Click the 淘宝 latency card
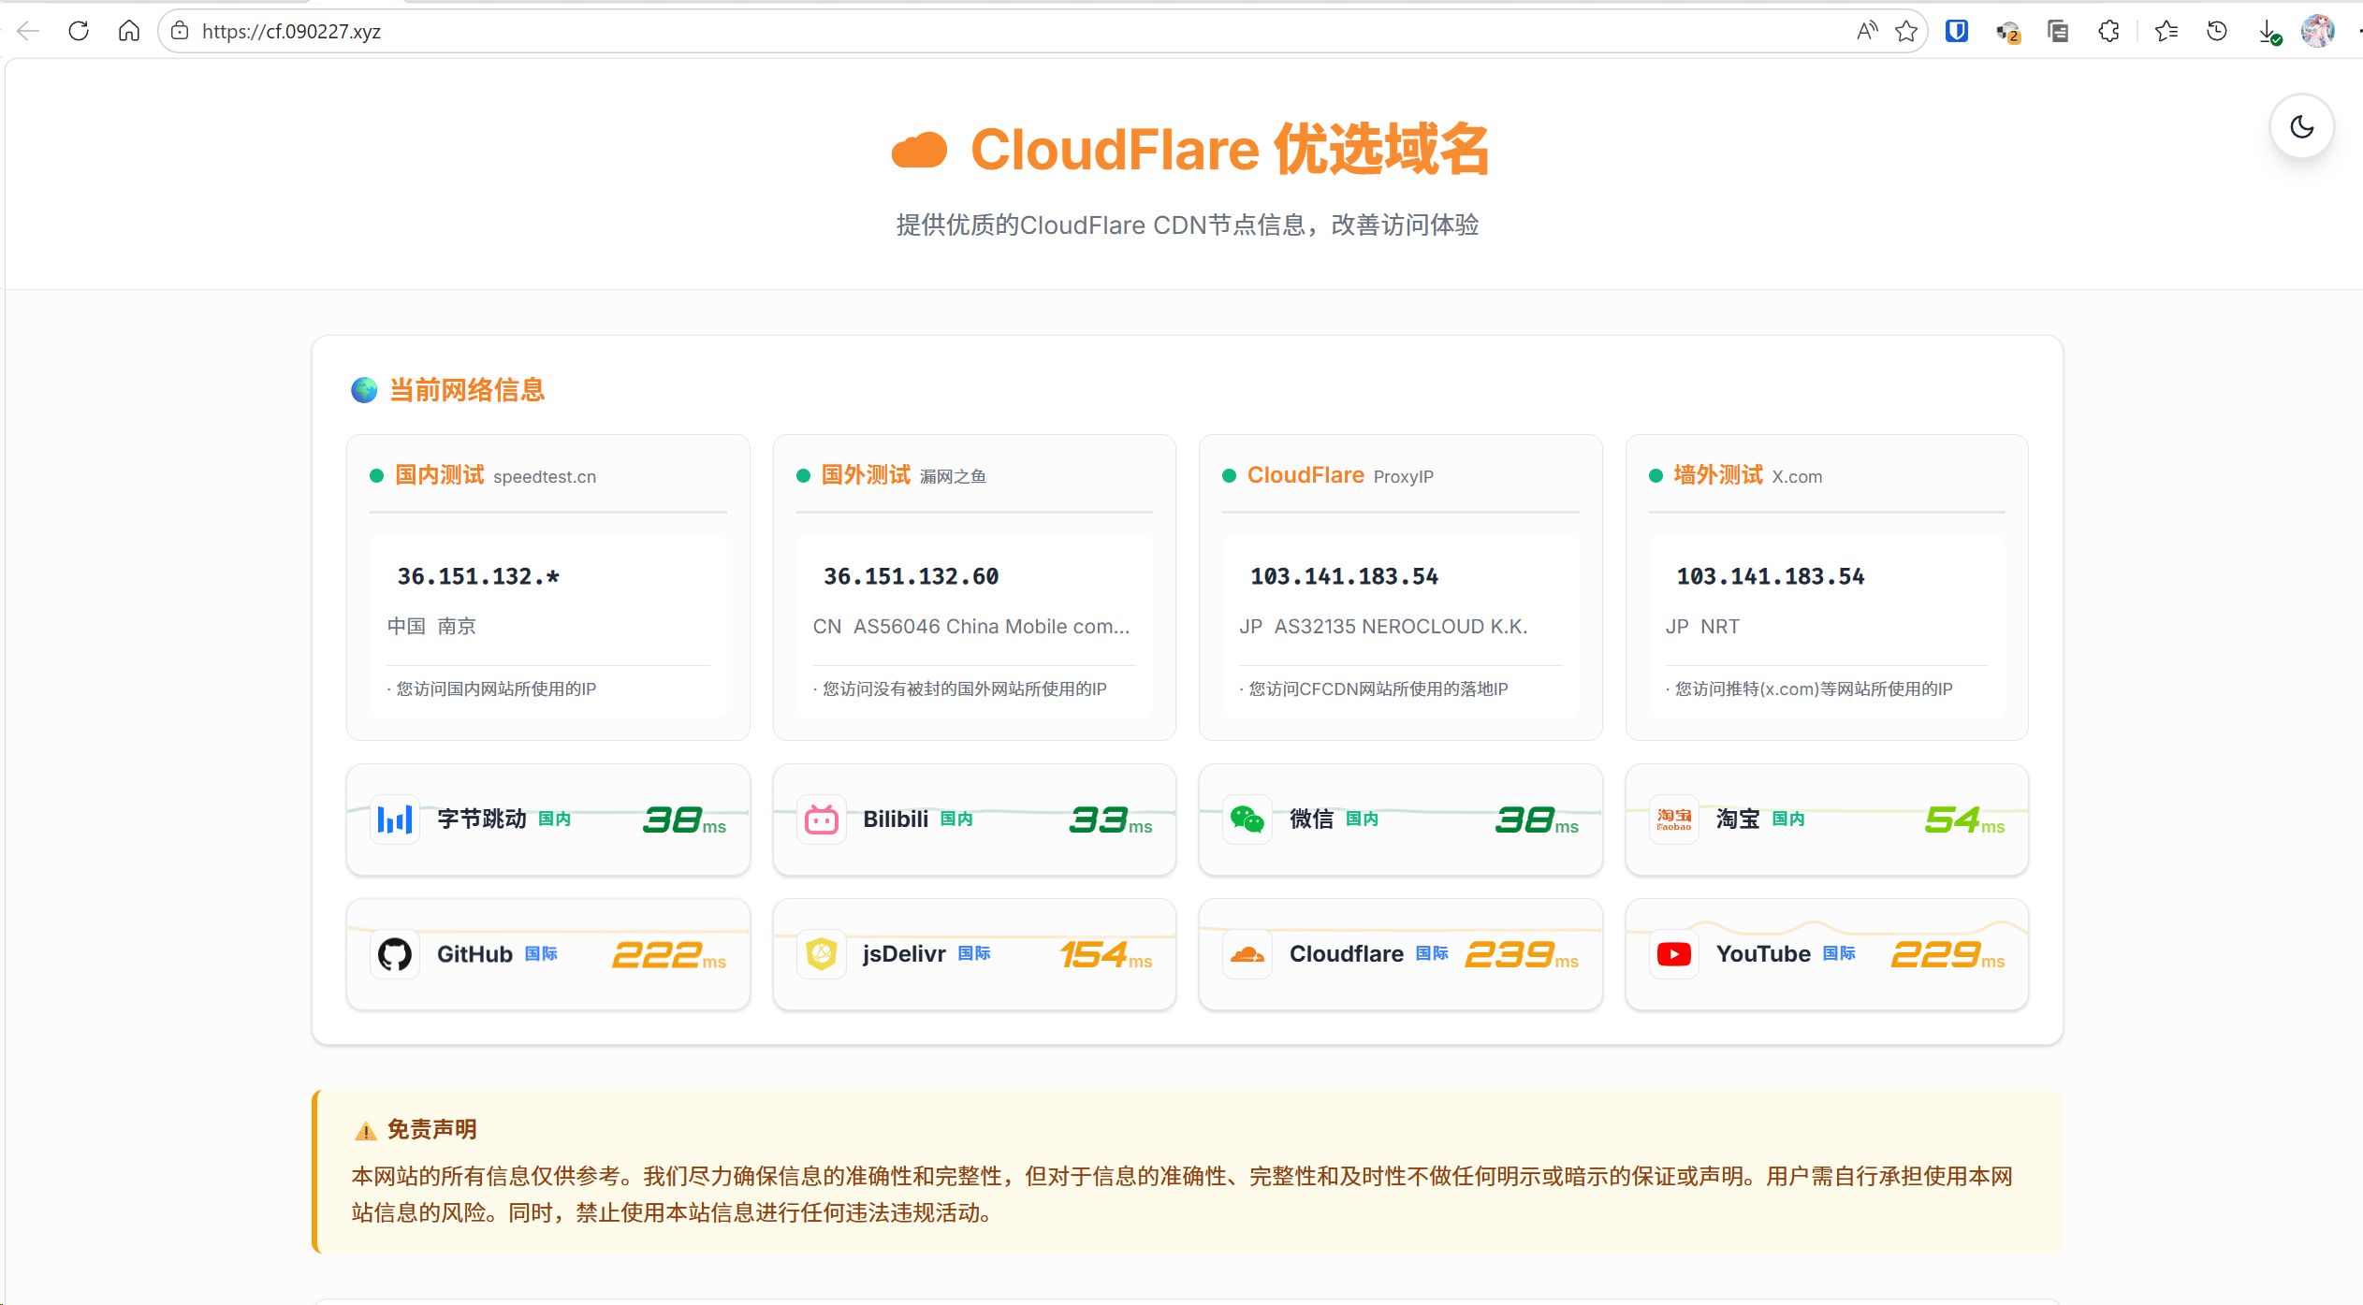This screenshot has height=1305, width=2363. point(1826,819)
